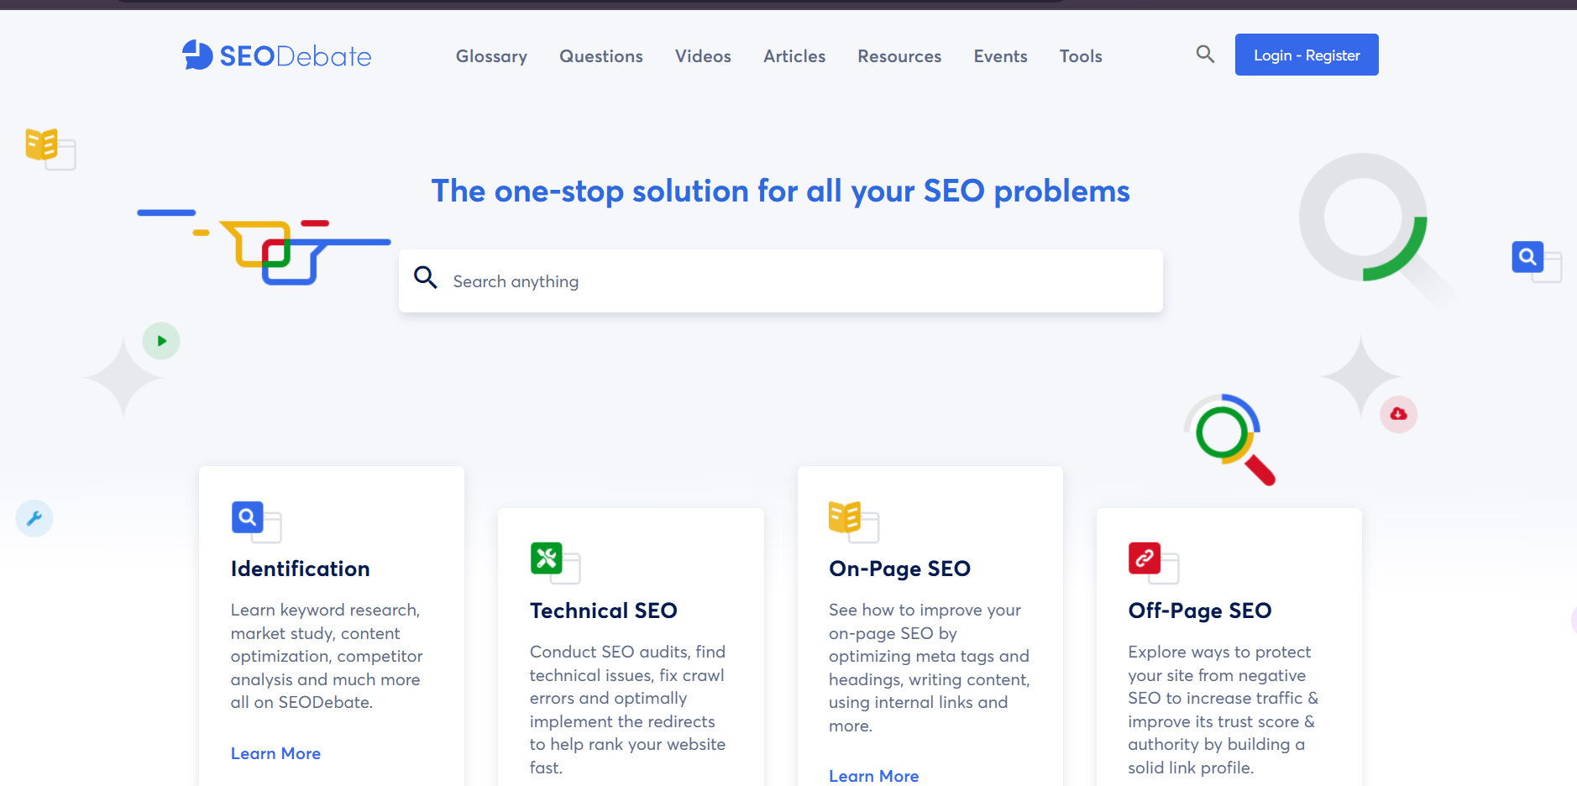Viewport: 1577px width, 786px height.
Task: Go to the Questions page
Action: 601,56
